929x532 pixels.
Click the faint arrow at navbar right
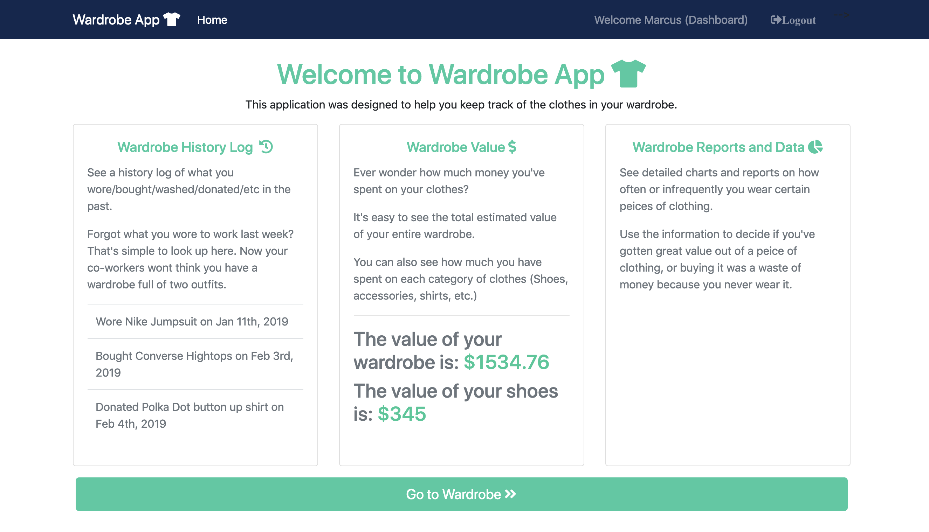coord(841,15)
